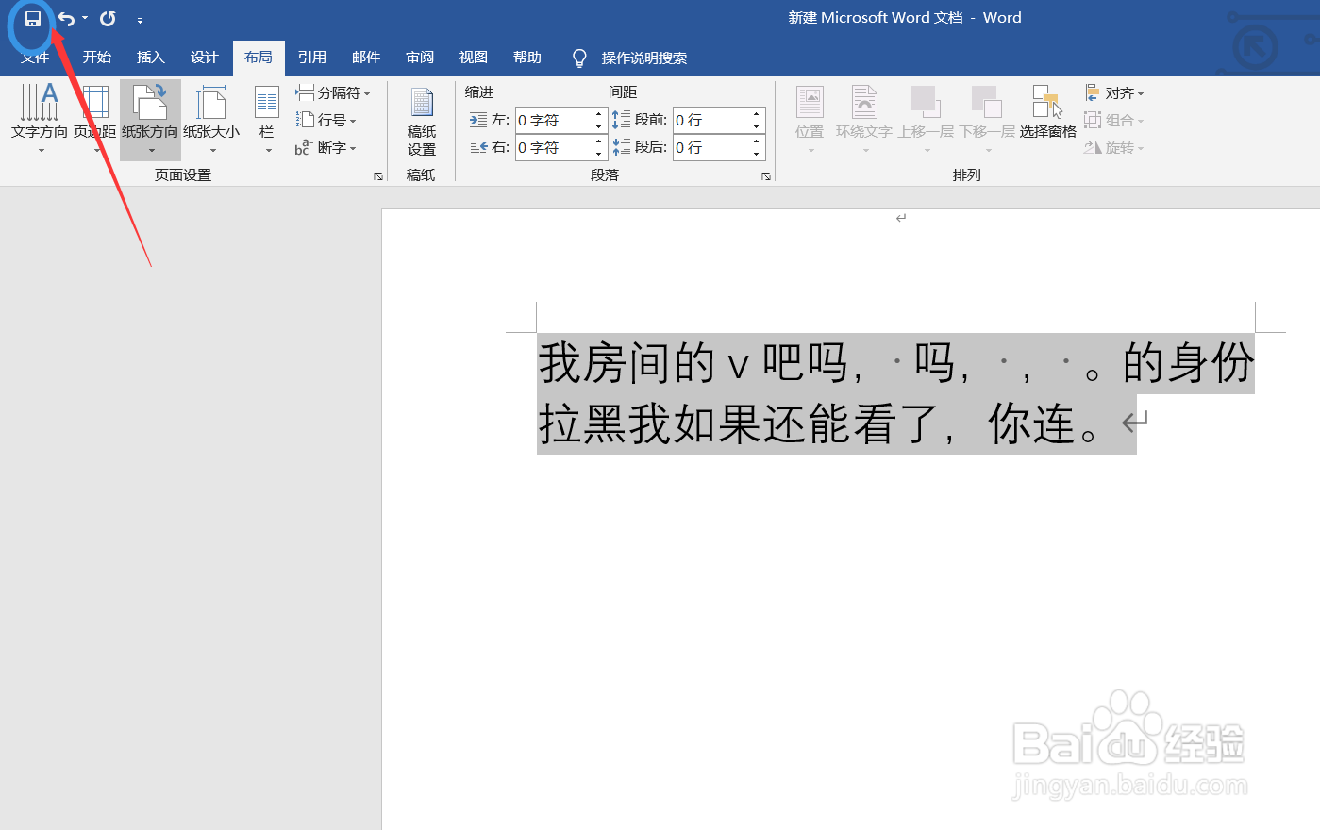Increase 段前 spacing with up arrow
The height and width of the screenshot is (830, 1320).
(757, 115)
